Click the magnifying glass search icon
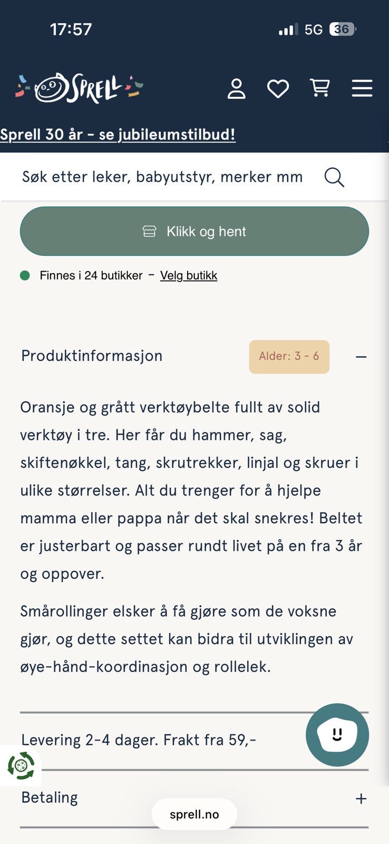This screenshot has width=389, height=844. 334,177
